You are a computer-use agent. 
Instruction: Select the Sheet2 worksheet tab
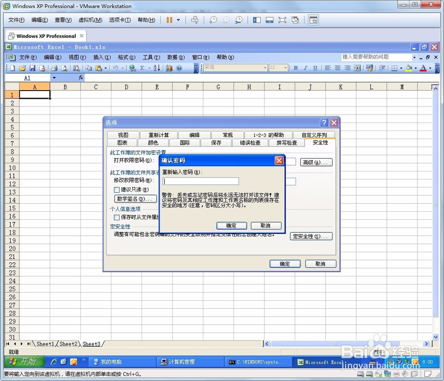(68, 344)
